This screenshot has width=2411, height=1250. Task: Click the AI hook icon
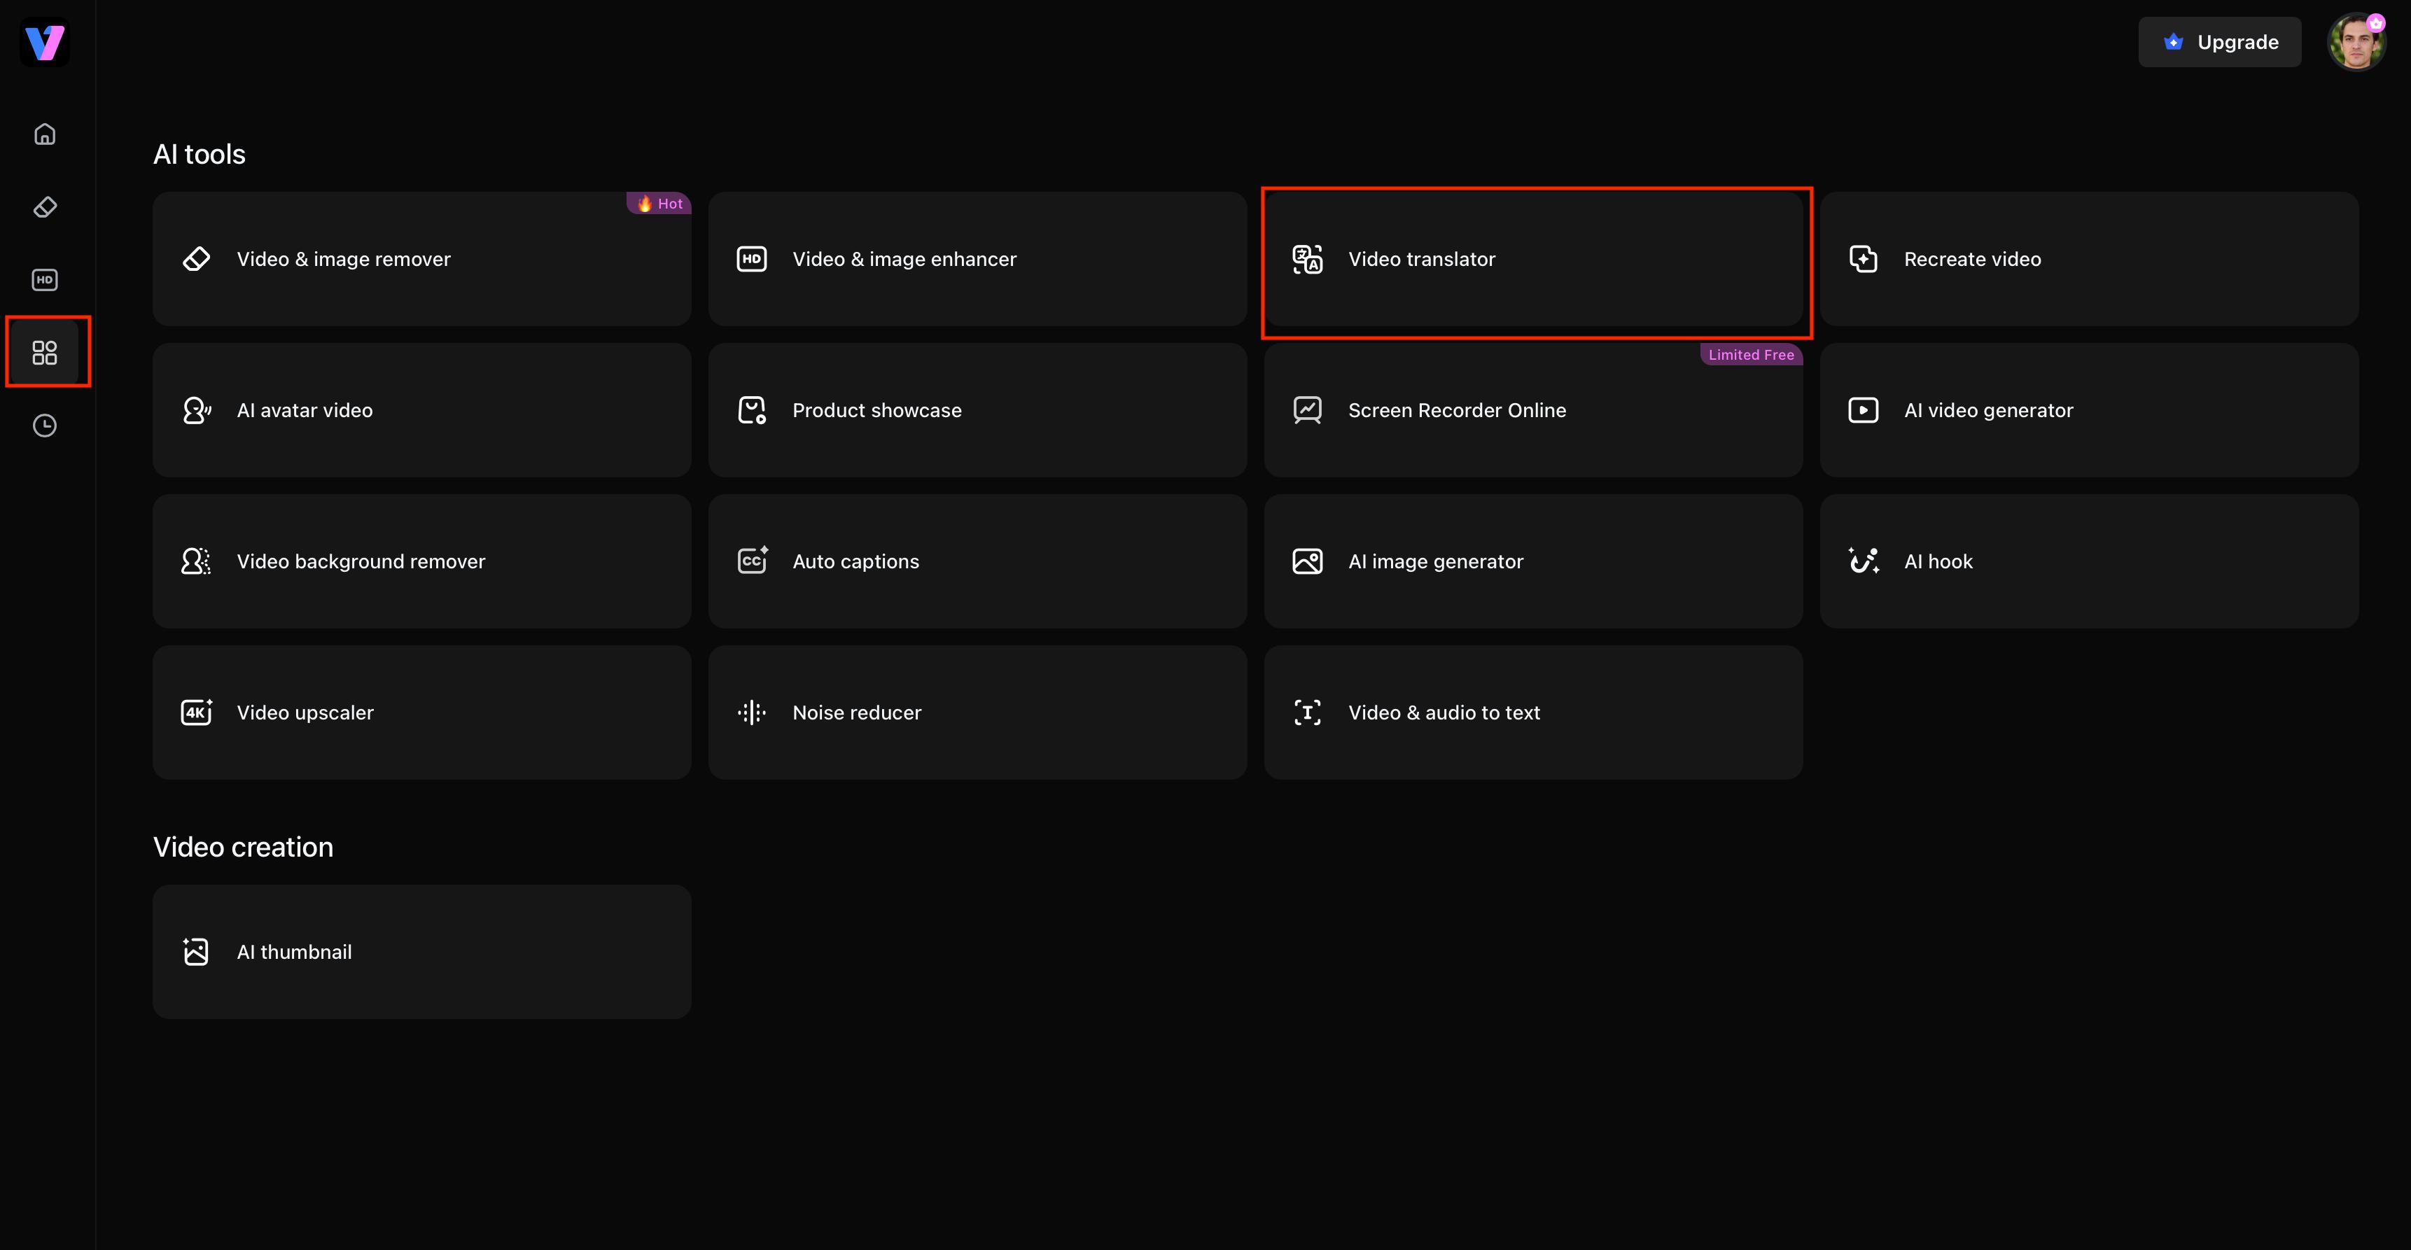[x=1864, y=561]
